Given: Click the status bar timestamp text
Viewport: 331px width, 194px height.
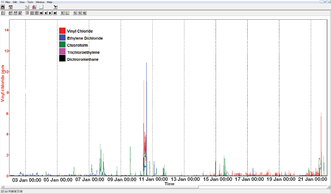Looking at the screenshot, I should coord(11,191).
